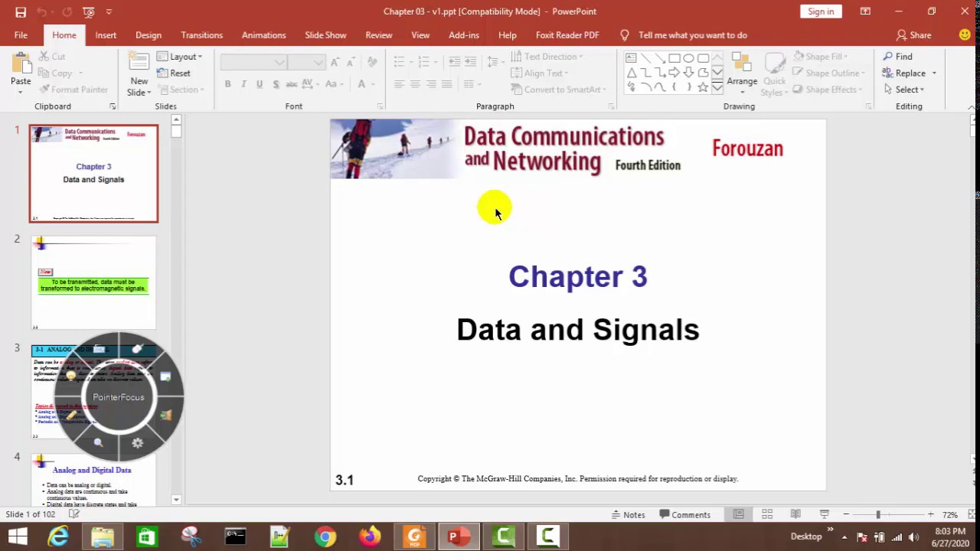Screen dimensions: 980x551
Task: Open the Replace dropdown arrow
Action: click(x=934, y=73)
